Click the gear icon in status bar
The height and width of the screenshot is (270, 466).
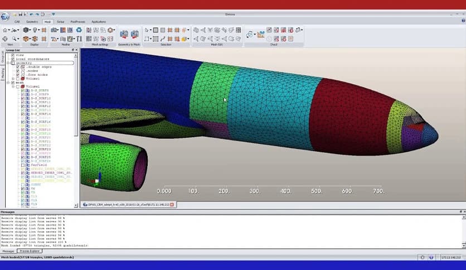[x=423, y=258]
